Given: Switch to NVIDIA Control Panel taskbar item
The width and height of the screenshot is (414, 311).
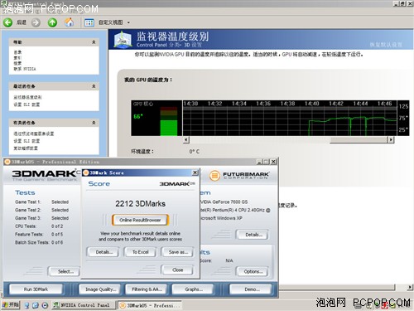Looking at the screenshot, I should 83,305.
